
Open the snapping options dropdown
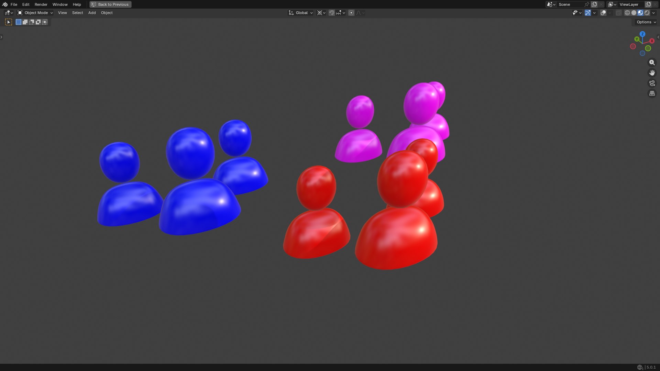tap(340, 13)
